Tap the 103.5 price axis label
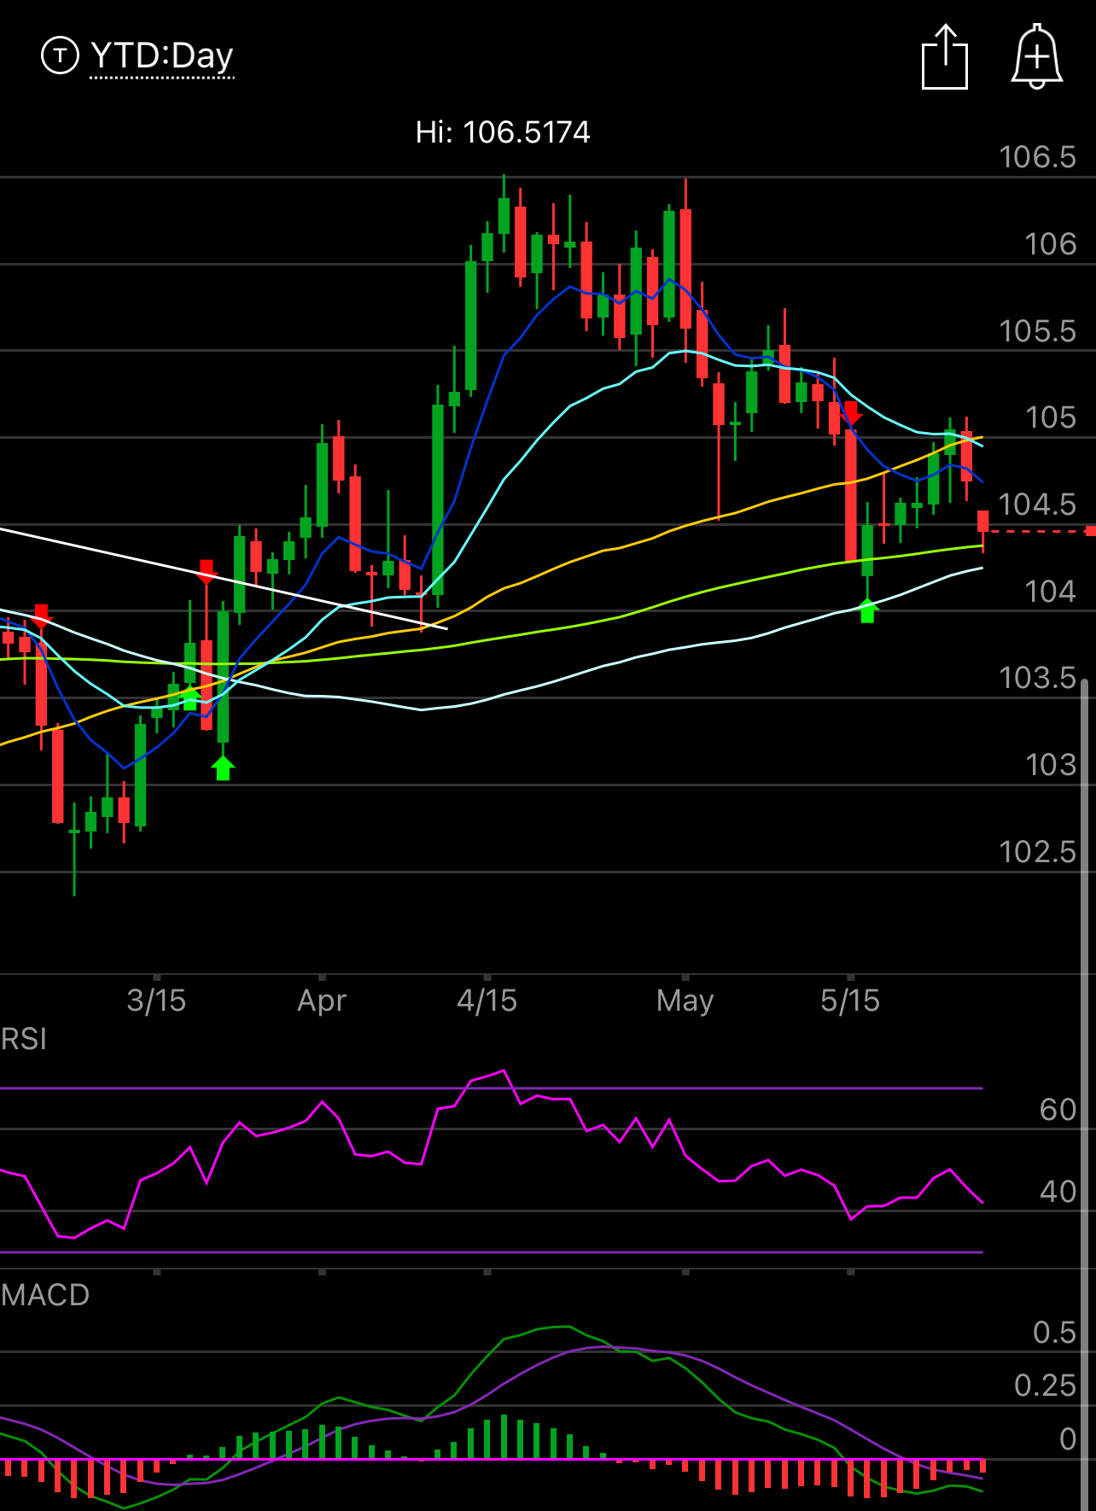This screenshot has height=1511, width=1096. coord(1037,678)
